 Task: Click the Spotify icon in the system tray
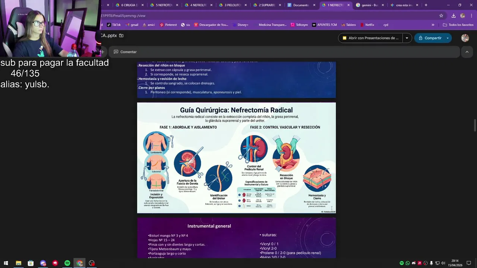(402, 263)
